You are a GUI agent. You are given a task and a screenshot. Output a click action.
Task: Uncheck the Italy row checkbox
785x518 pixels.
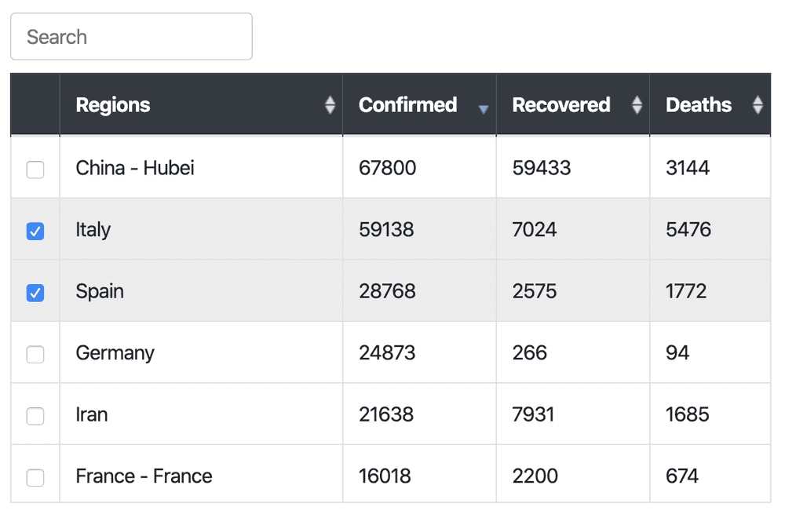pyautogui.click(x=35, y=231)
